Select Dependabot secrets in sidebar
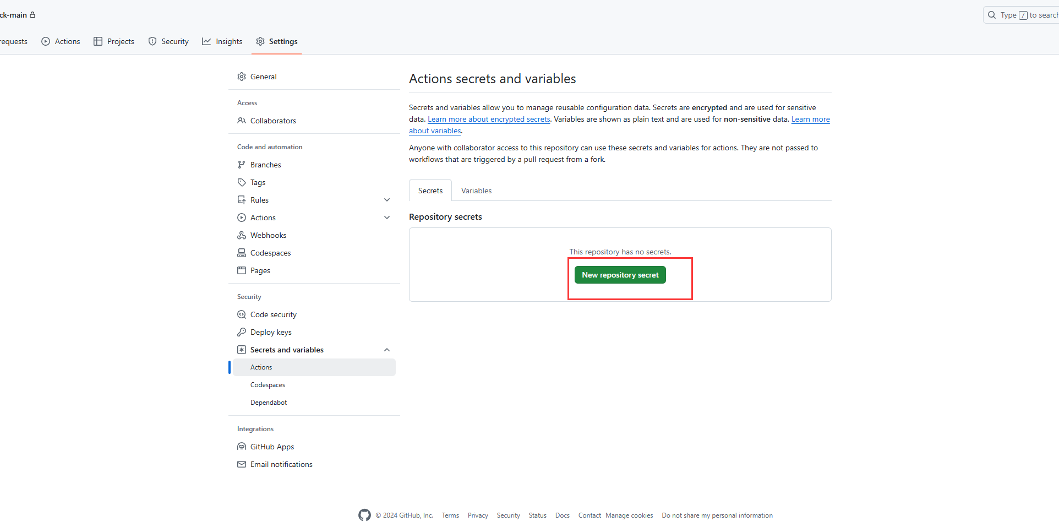This screenshot has height=527, width=1059. click(x=269, y=403)
